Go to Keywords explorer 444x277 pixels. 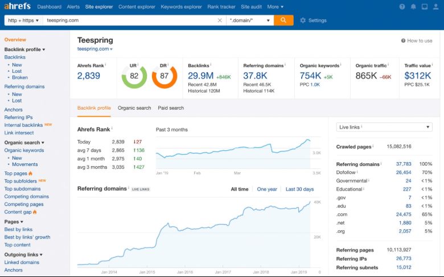(x=181, y=7)
